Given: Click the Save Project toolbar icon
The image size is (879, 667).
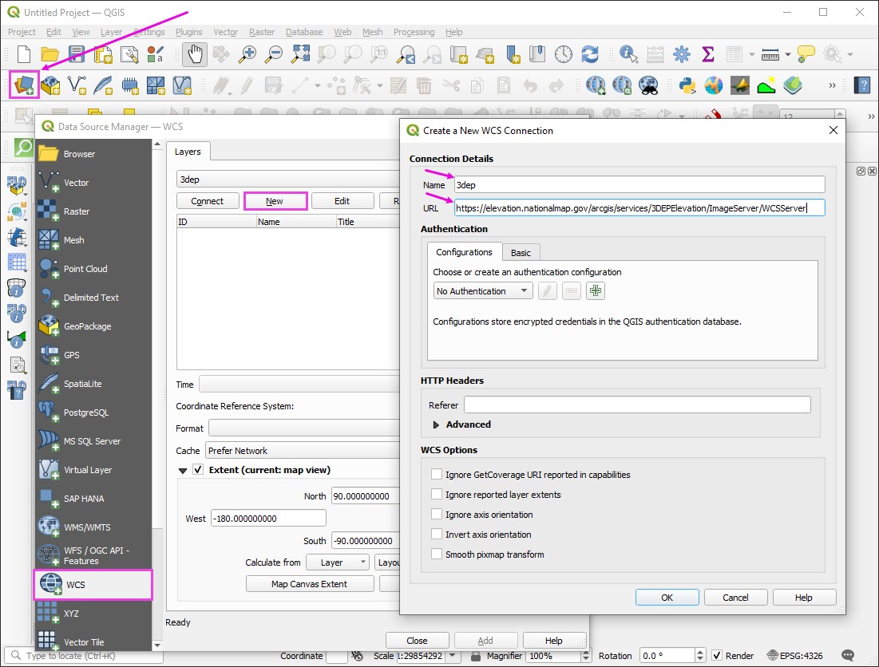Looking at the screenshot, I should [x=76, y=54].
